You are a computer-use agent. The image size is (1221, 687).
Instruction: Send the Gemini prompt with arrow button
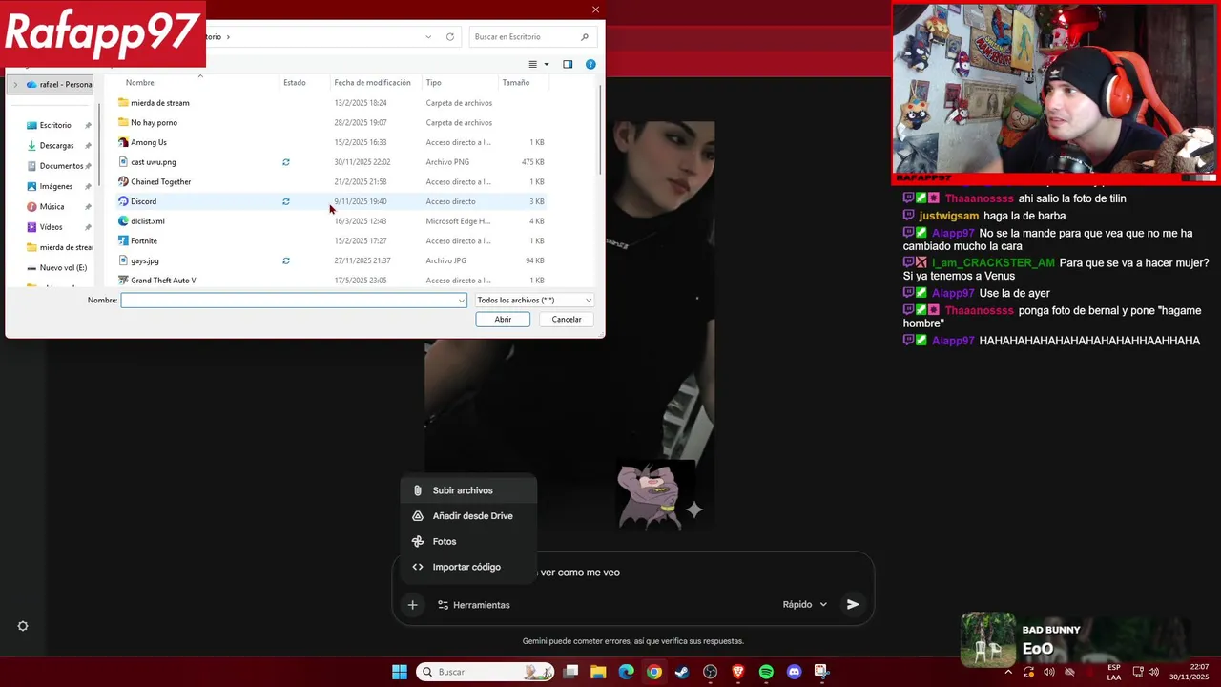(x=853, y=604)
